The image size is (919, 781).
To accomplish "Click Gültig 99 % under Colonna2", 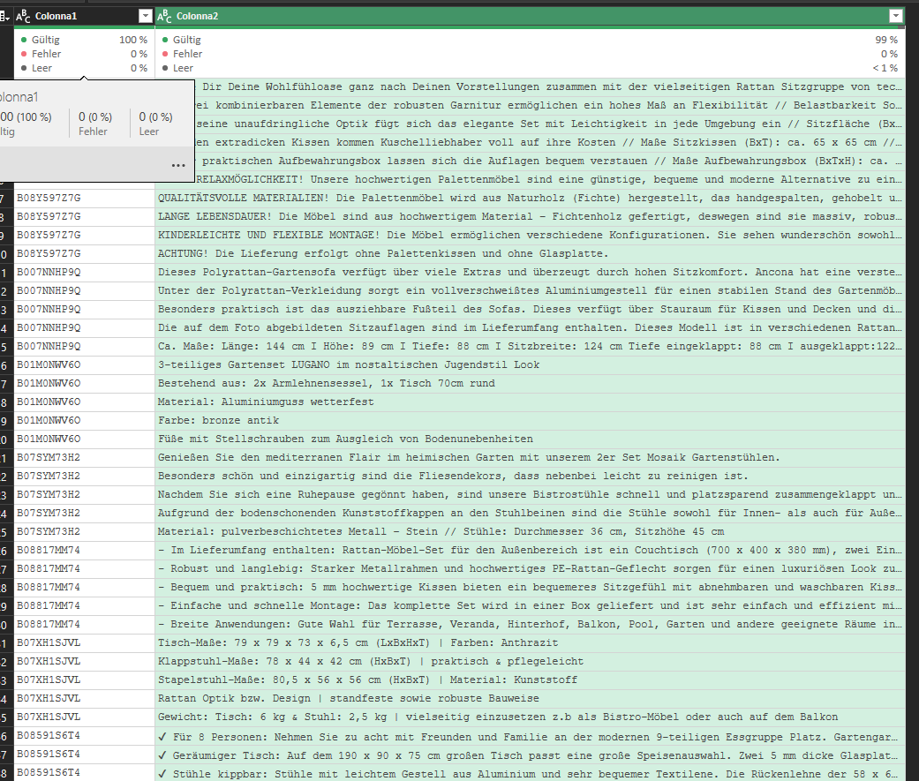I will [530, 40].
